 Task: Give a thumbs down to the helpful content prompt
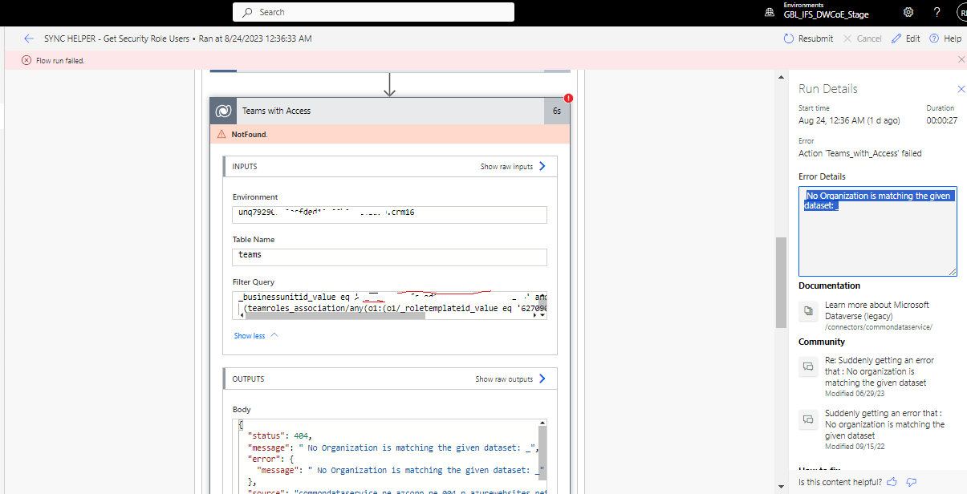911,480
